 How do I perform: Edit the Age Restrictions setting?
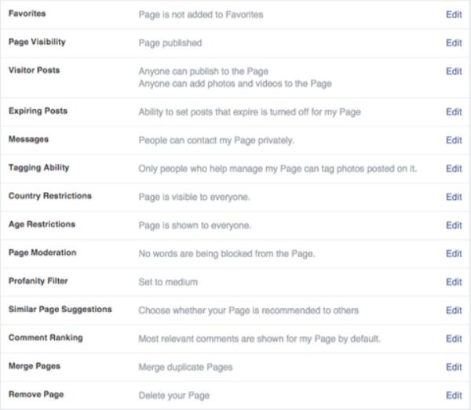pyautogui.click(x=454, y=225)
